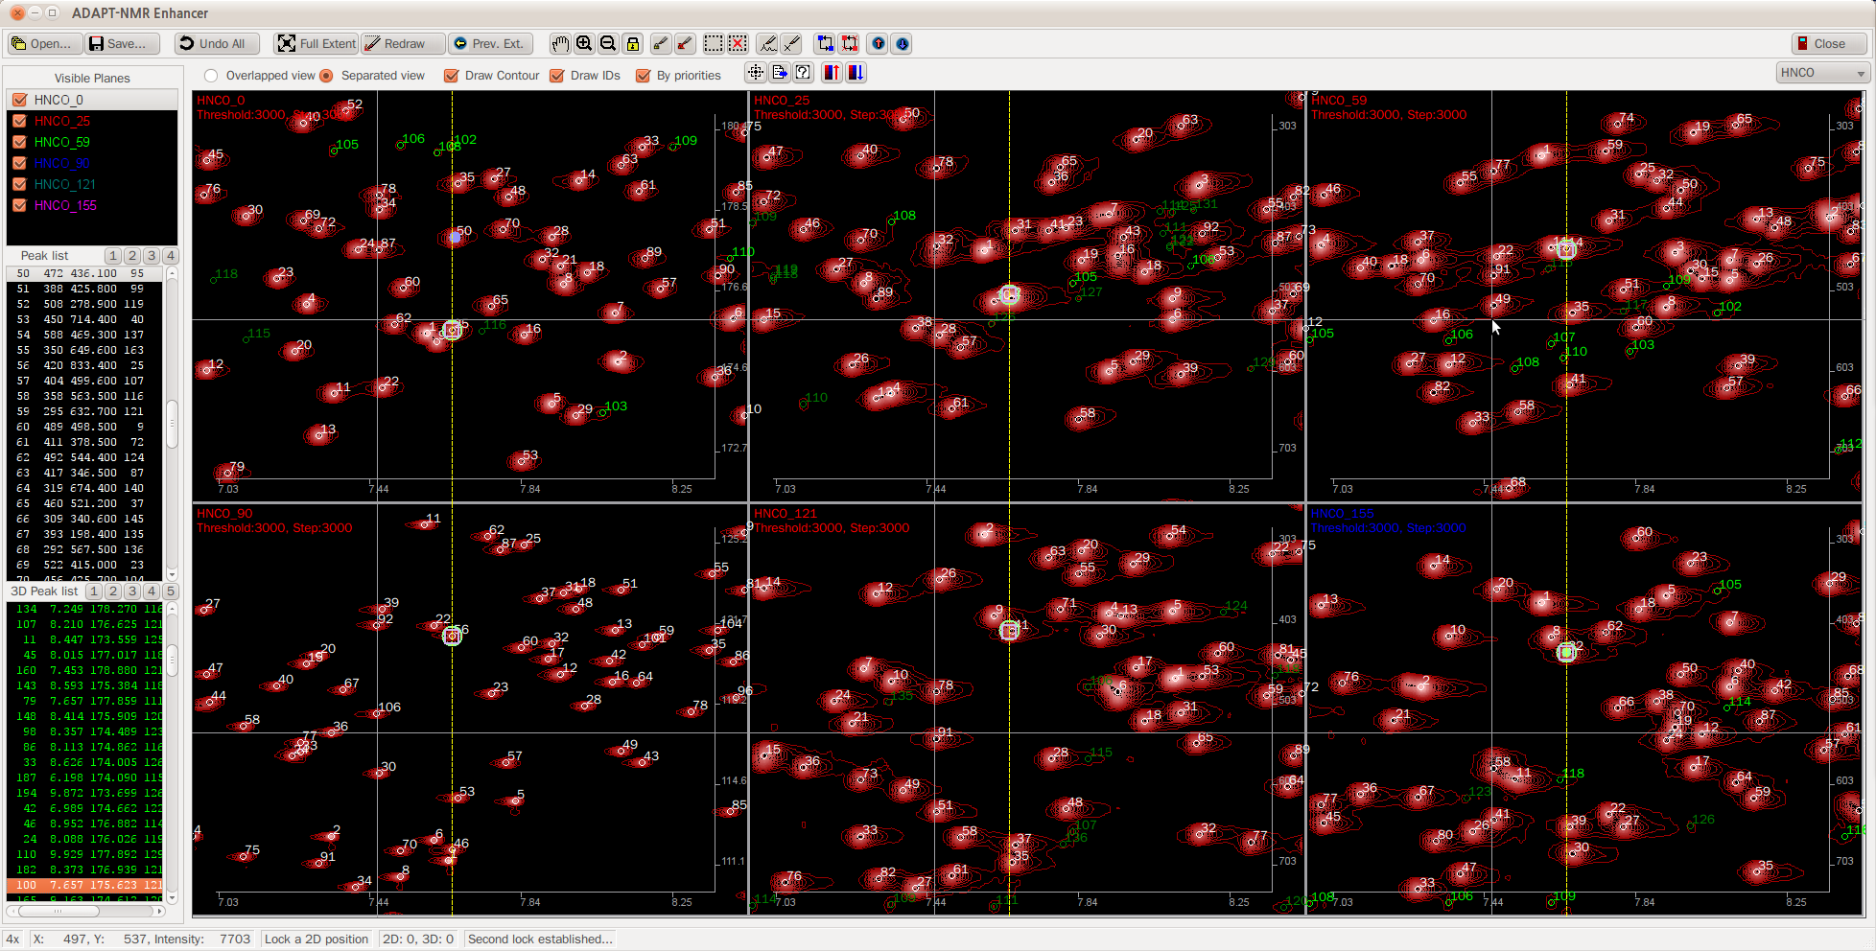Switch to 3D Peak list tab 4

tap(152, 591)
